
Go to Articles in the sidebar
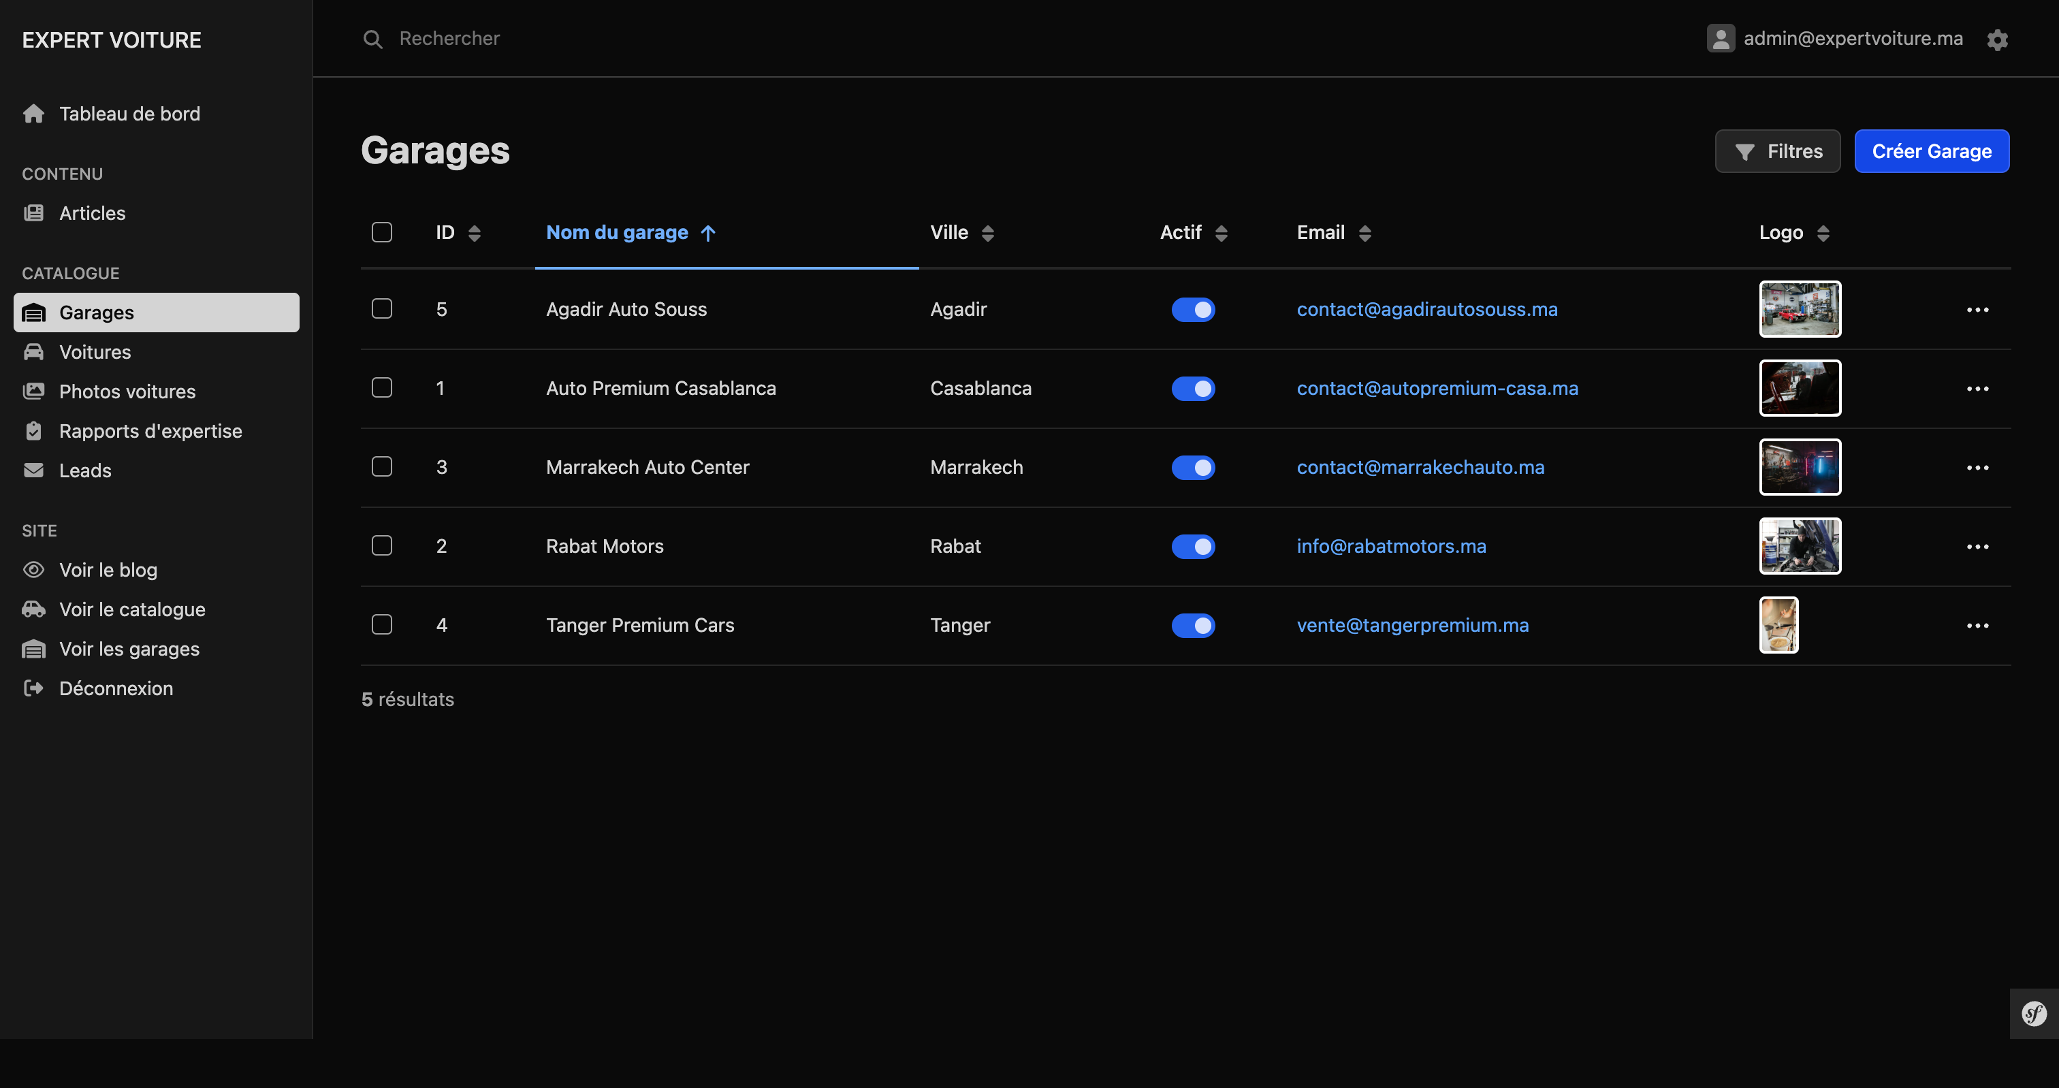click(x=157, y=212)
